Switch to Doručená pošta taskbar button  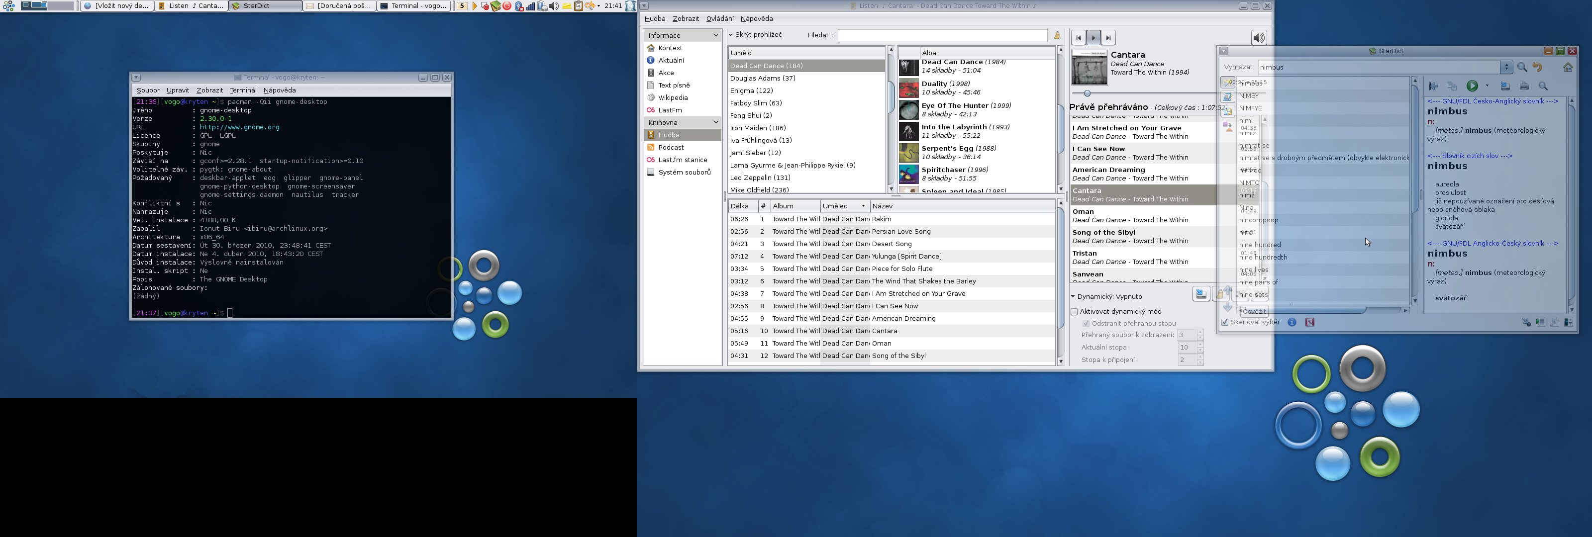(x=339, y=6)
